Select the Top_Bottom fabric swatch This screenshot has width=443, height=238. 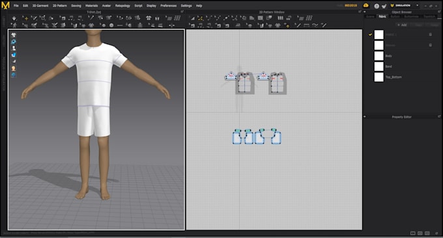379,77
